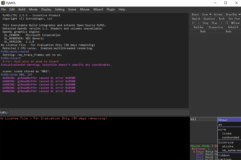241x160 pixels.
Task: Open the Wizard menu
Action: tap(98, 9)
